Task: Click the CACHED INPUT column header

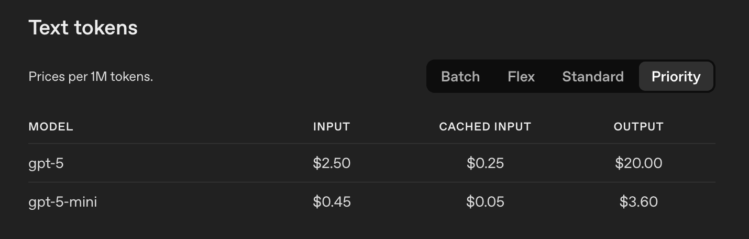Action: pos(485,126)
